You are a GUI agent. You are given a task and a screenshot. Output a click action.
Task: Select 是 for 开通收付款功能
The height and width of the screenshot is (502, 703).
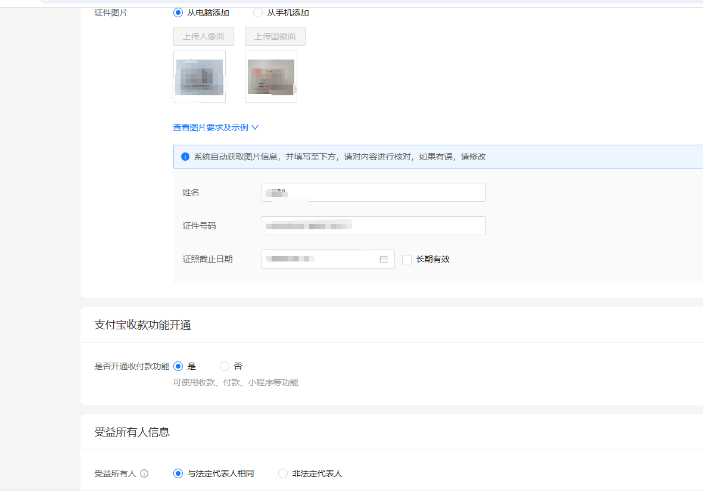[x=178, y=366]
